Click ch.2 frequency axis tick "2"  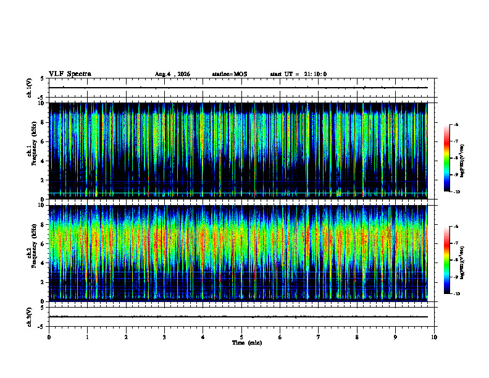[43, 282]
